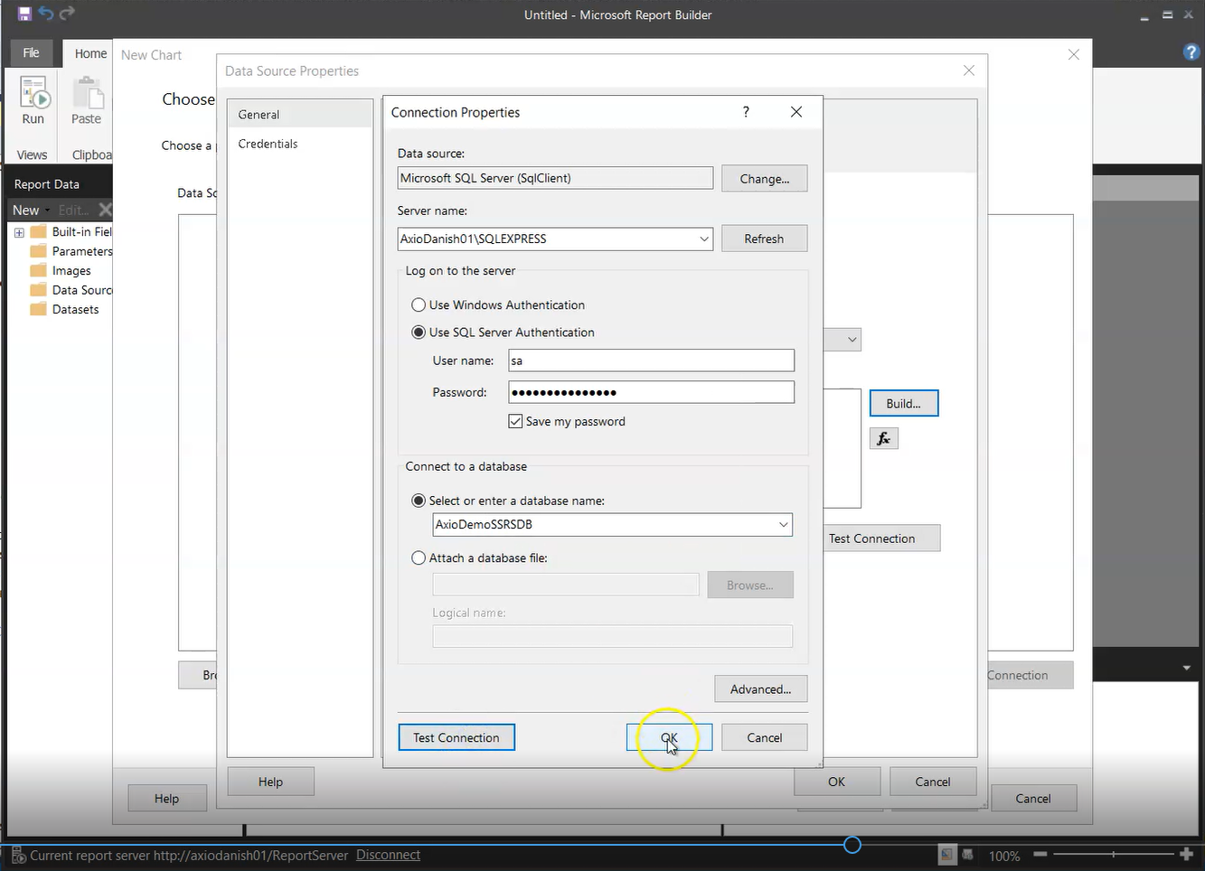This screenshot has width=1205, height=871.
Task: Open the Advanced connection settings
Action: pyautogui.click(x=760, y=689)
